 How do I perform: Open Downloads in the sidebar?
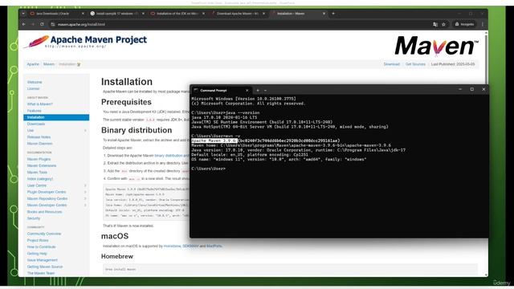tap(36, 124)
